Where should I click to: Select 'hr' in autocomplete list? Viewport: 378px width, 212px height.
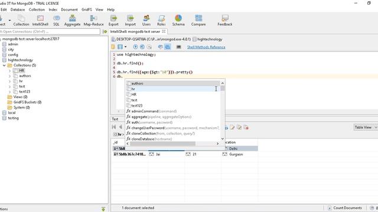point(173,89)
